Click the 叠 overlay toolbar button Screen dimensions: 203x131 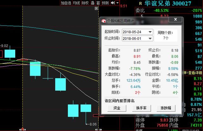(x=93, y=3)
